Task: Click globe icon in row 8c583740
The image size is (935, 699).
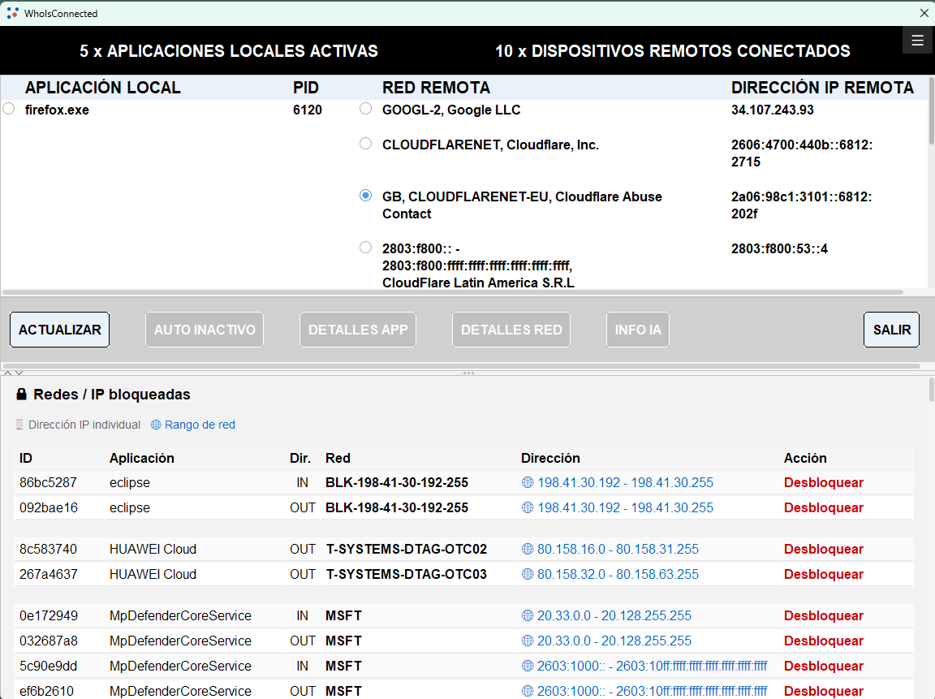Action: pyautogui.click(x=527, y=549)
